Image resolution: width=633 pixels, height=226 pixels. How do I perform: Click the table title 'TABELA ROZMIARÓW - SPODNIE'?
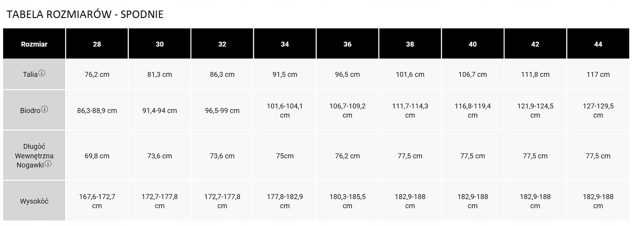coord(85,14)
